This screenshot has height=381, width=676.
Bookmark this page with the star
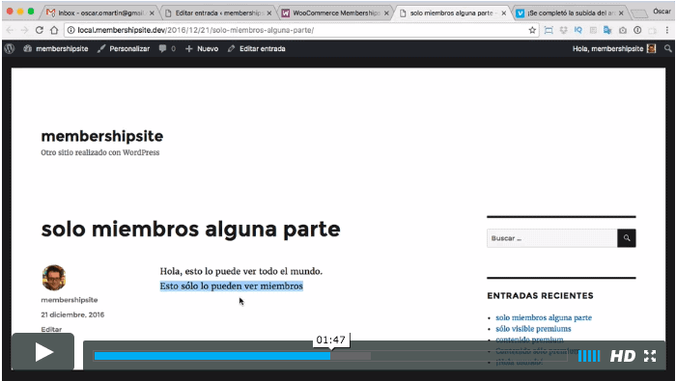coord(532,30)
